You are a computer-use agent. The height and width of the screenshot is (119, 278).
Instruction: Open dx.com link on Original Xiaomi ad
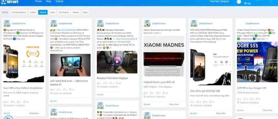pyautogui.click(x=147, y=105)
